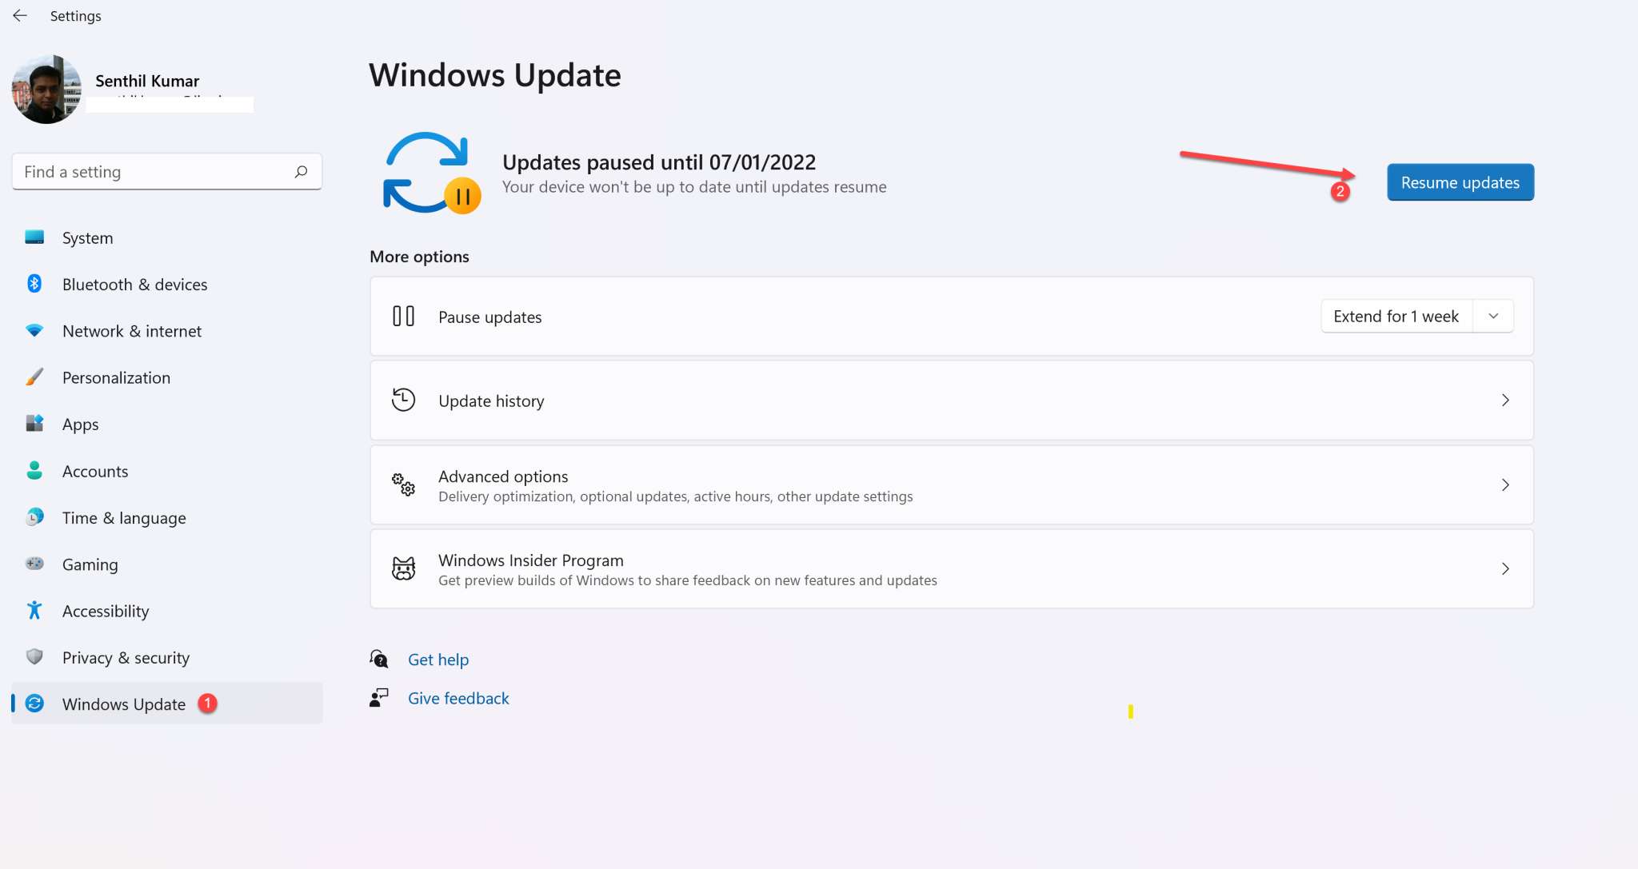Click the Network & internet icon
Screen dimensions: 1638x869
click(x=35, y=330)
